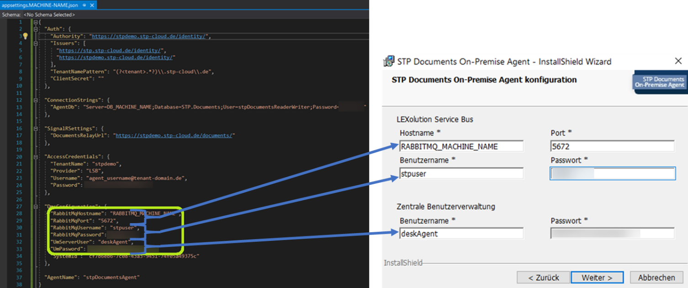Close the InstallShield Wizard window
Viewport: 688px width, 288px height.
pos(678,61)
